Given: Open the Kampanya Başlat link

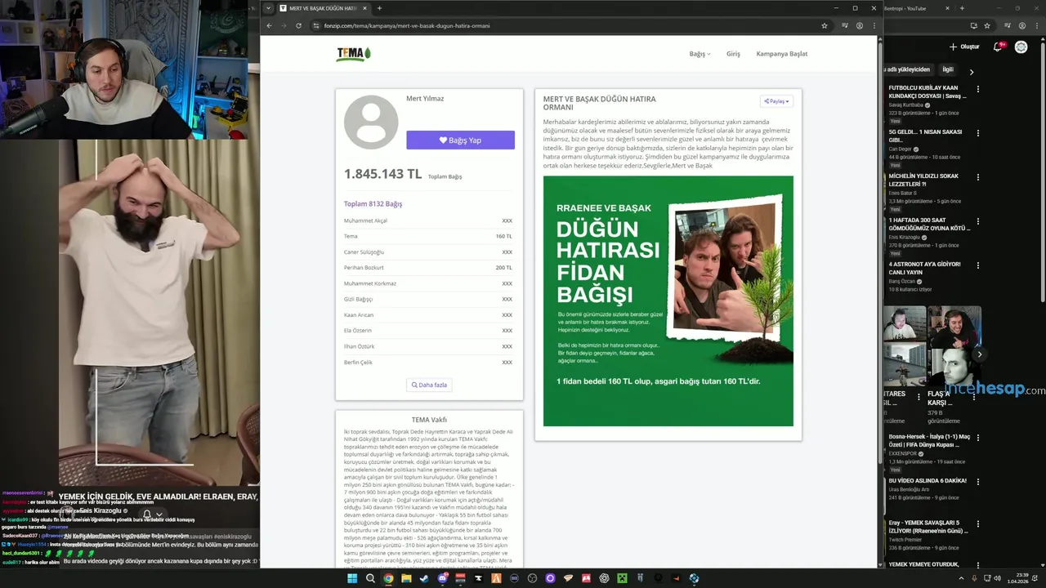Looking at the screenshot, I should point(781,54).
